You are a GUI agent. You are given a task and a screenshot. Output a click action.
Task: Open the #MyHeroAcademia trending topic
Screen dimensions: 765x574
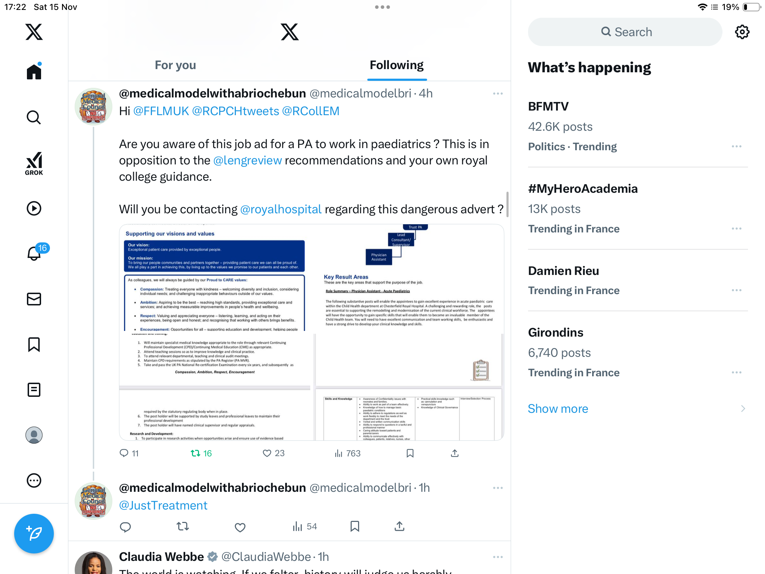coord(583,188)
